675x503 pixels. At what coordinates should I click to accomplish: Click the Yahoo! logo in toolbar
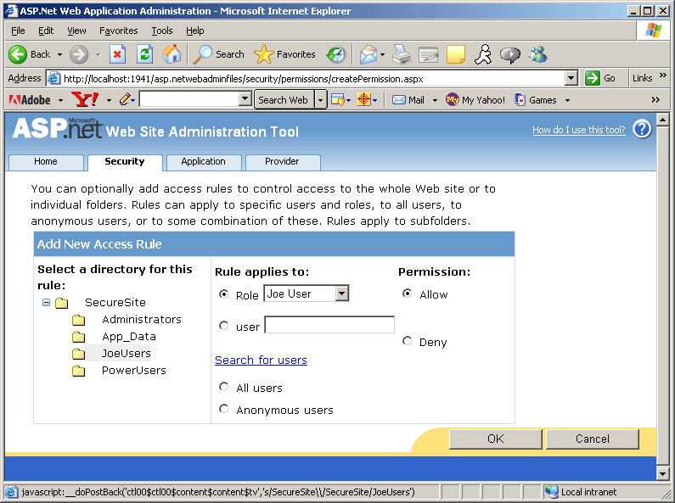[85, 100]
